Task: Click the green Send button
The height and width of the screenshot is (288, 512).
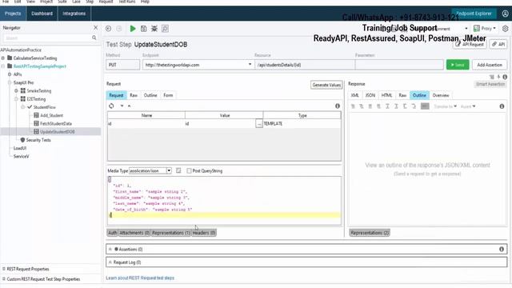Action: tap(458, 65)
